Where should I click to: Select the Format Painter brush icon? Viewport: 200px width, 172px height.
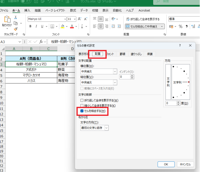[x=15, y=29]
